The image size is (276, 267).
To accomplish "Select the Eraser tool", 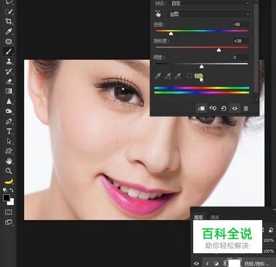I will (x=9, y=81).
